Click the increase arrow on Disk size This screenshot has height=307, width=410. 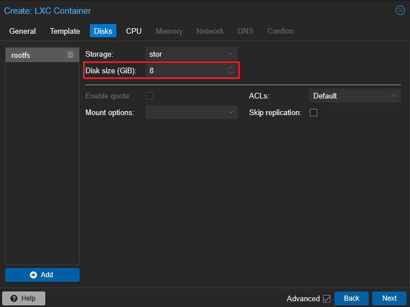click(x=231, y=68)
